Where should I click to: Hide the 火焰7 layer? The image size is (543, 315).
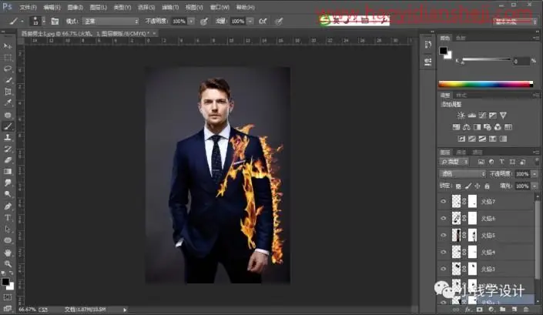(444, 201)
